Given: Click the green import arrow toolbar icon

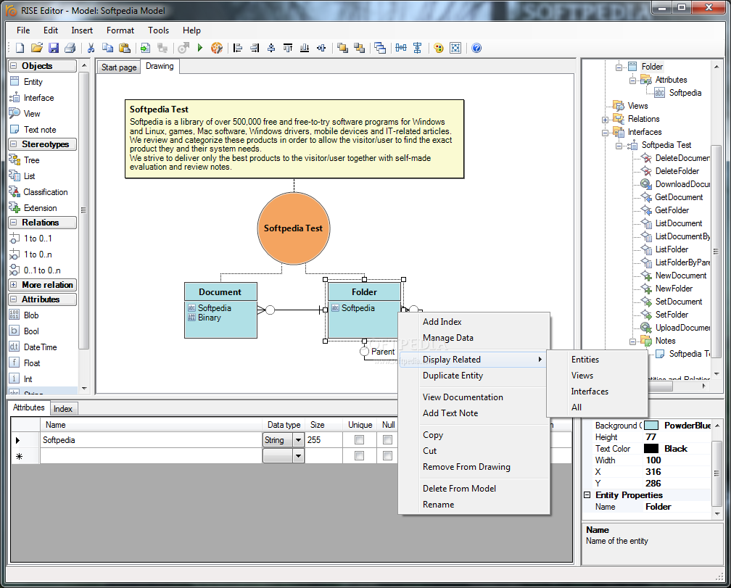Looking at the screenshot, I should coord(146,48).
